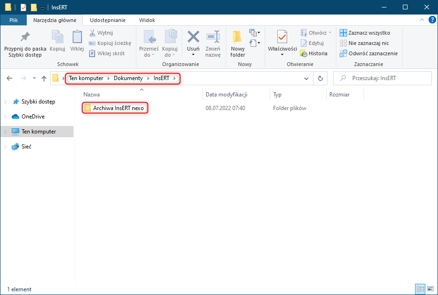This screenshot has width=438, height=295.
Task: Open the Plik menu tab
Action: (14, 20)
